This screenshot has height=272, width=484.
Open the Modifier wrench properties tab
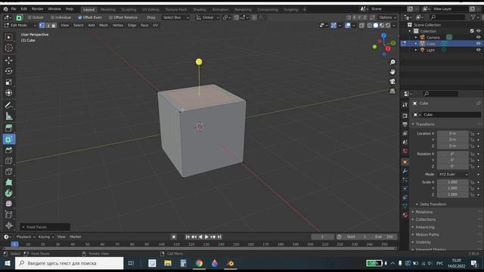point(405,171)
